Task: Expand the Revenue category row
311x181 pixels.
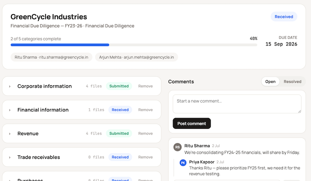Action: click(10, 134)
